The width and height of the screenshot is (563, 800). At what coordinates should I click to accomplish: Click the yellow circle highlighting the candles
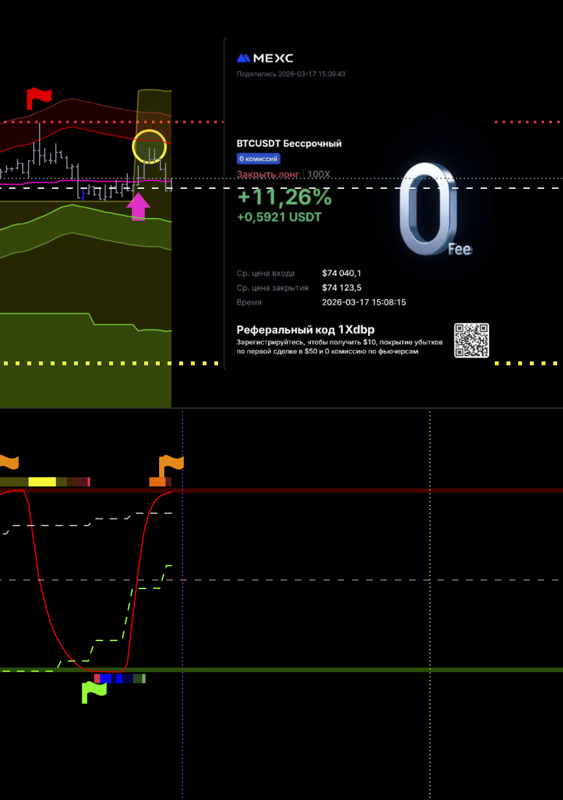(x=149, y=146)
